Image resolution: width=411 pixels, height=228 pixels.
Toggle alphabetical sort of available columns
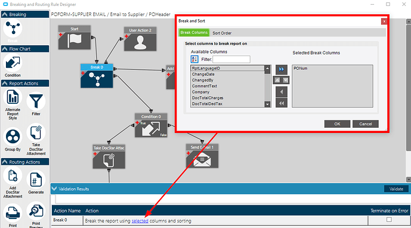[x=194, y=59]
